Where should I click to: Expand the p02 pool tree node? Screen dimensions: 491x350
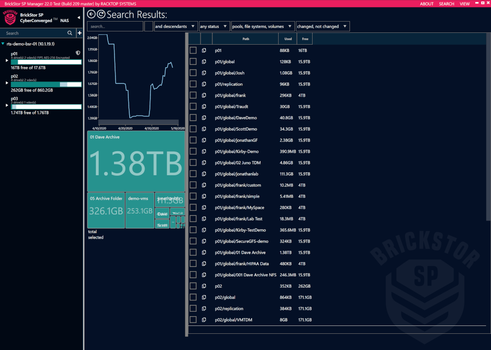pos(7,83)
